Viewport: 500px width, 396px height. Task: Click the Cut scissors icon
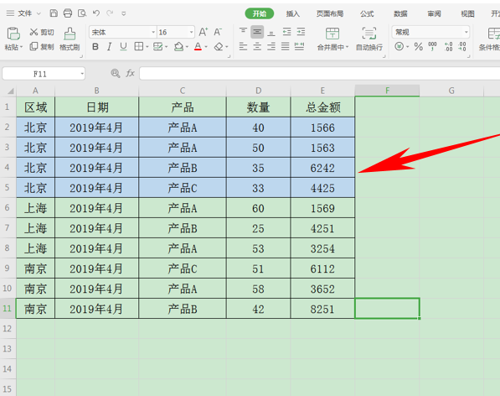(x=34, y=32)
